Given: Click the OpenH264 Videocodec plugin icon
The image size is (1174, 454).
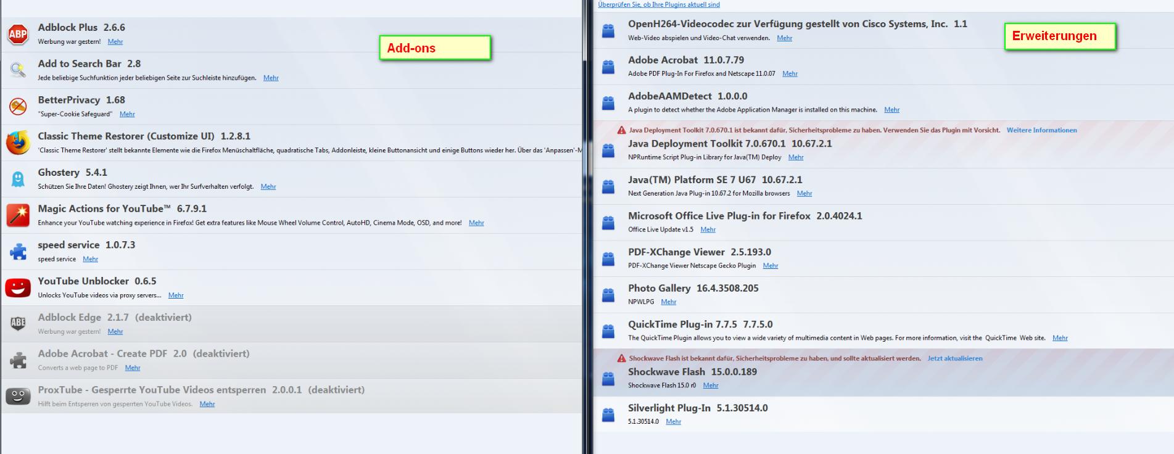Looking at the screenshot, I should point(608,30).
